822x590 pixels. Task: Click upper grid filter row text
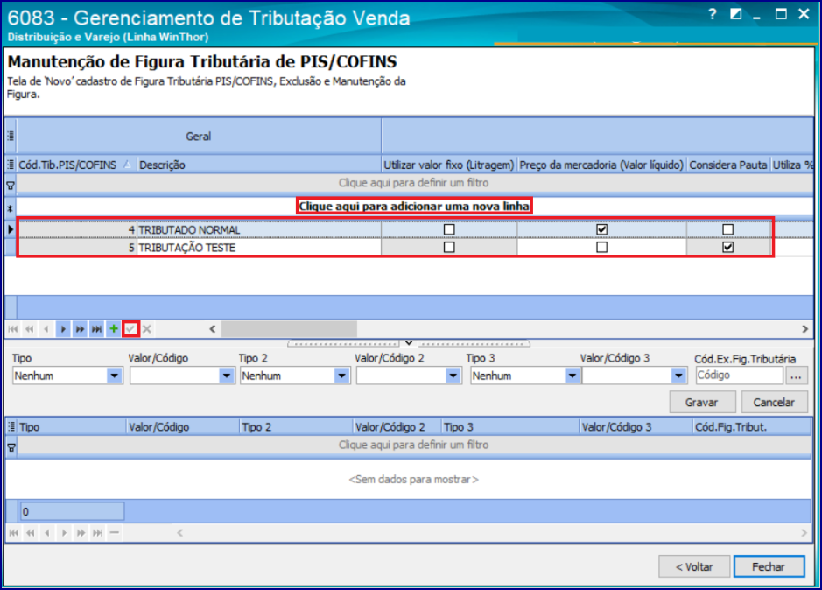coord(413,182)
